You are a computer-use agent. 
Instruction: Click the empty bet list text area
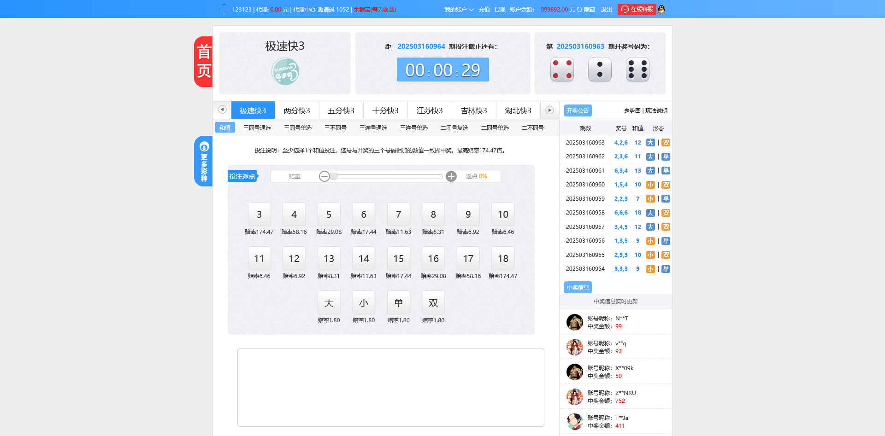(x=390, y=387)
